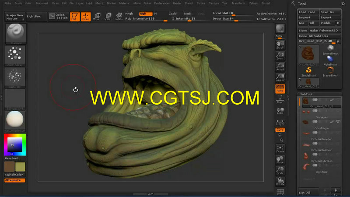Click the right shelf Scale view icon

pyautogui.click(x=280, y=171)
